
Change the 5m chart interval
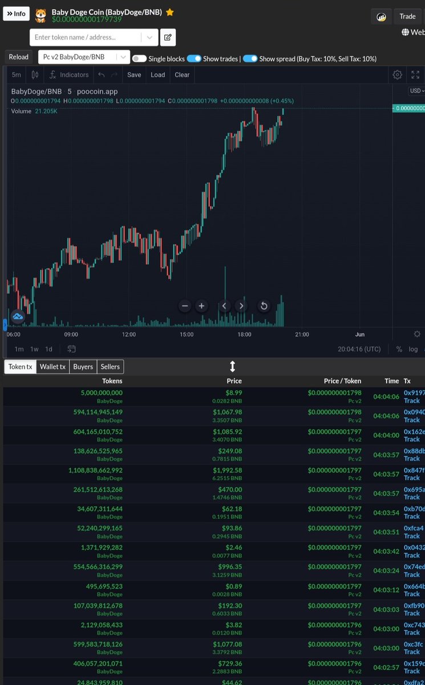coord(16,75)
